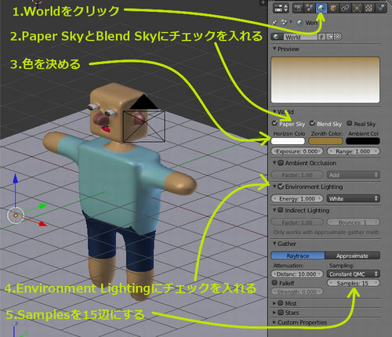Click the Samples: 15 field
The width and height of the screenshot is (392, 337).
(x=354, y=283)
